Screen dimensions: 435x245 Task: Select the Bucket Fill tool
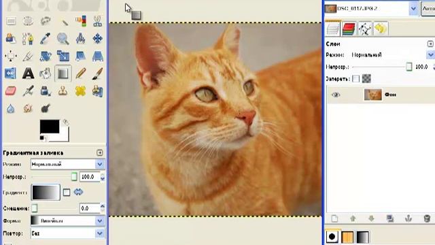coord(46,73)
